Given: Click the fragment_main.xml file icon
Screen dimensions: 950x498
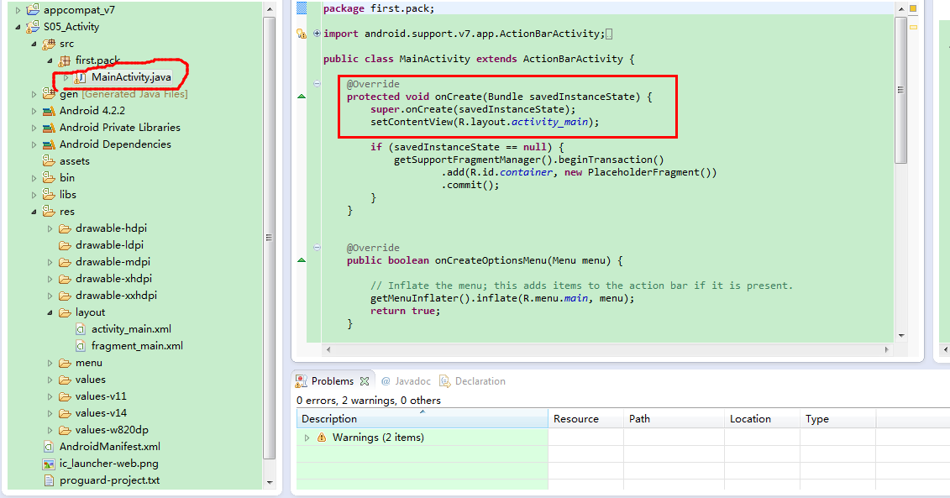Looking at the screenshot, I should click(80, 346).
